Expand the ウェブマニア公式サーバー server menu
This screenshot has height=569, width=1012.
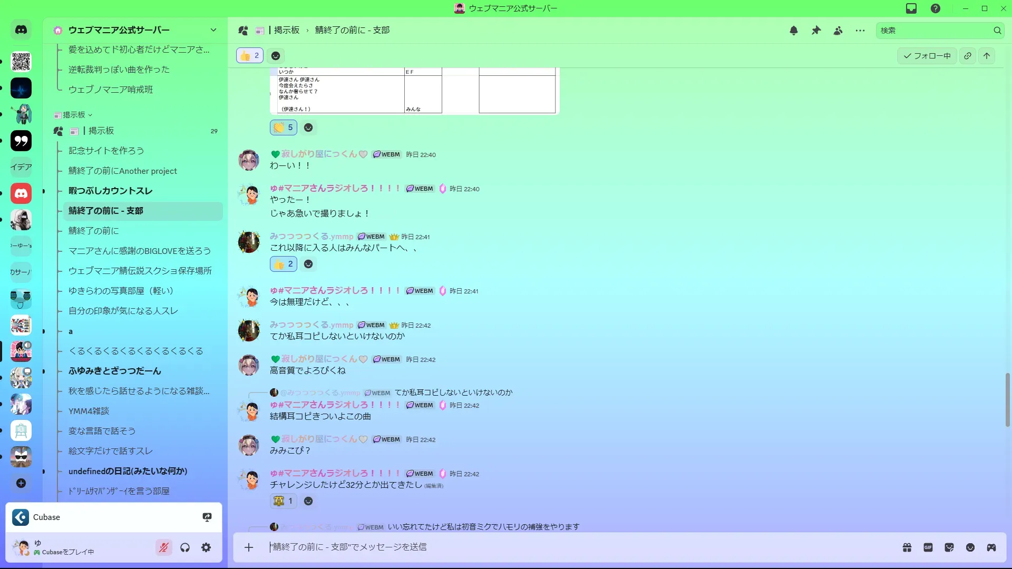[x=213, y=30]
